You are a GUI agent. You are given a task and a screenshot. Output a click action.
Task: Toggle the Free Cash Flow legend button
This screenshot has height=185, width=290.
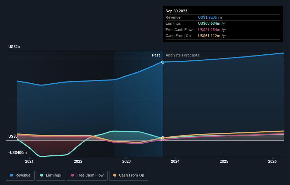[87, 175]
